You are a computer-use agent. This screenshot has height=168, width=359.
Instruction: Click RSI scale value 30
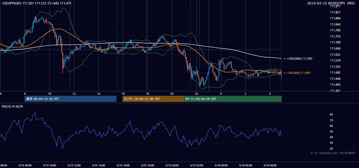click(331, 143)
